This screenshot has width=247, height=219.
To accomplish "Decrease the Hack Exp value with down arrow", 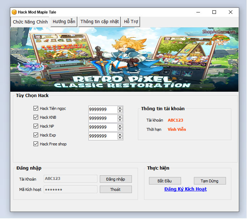I will (120, 138).
